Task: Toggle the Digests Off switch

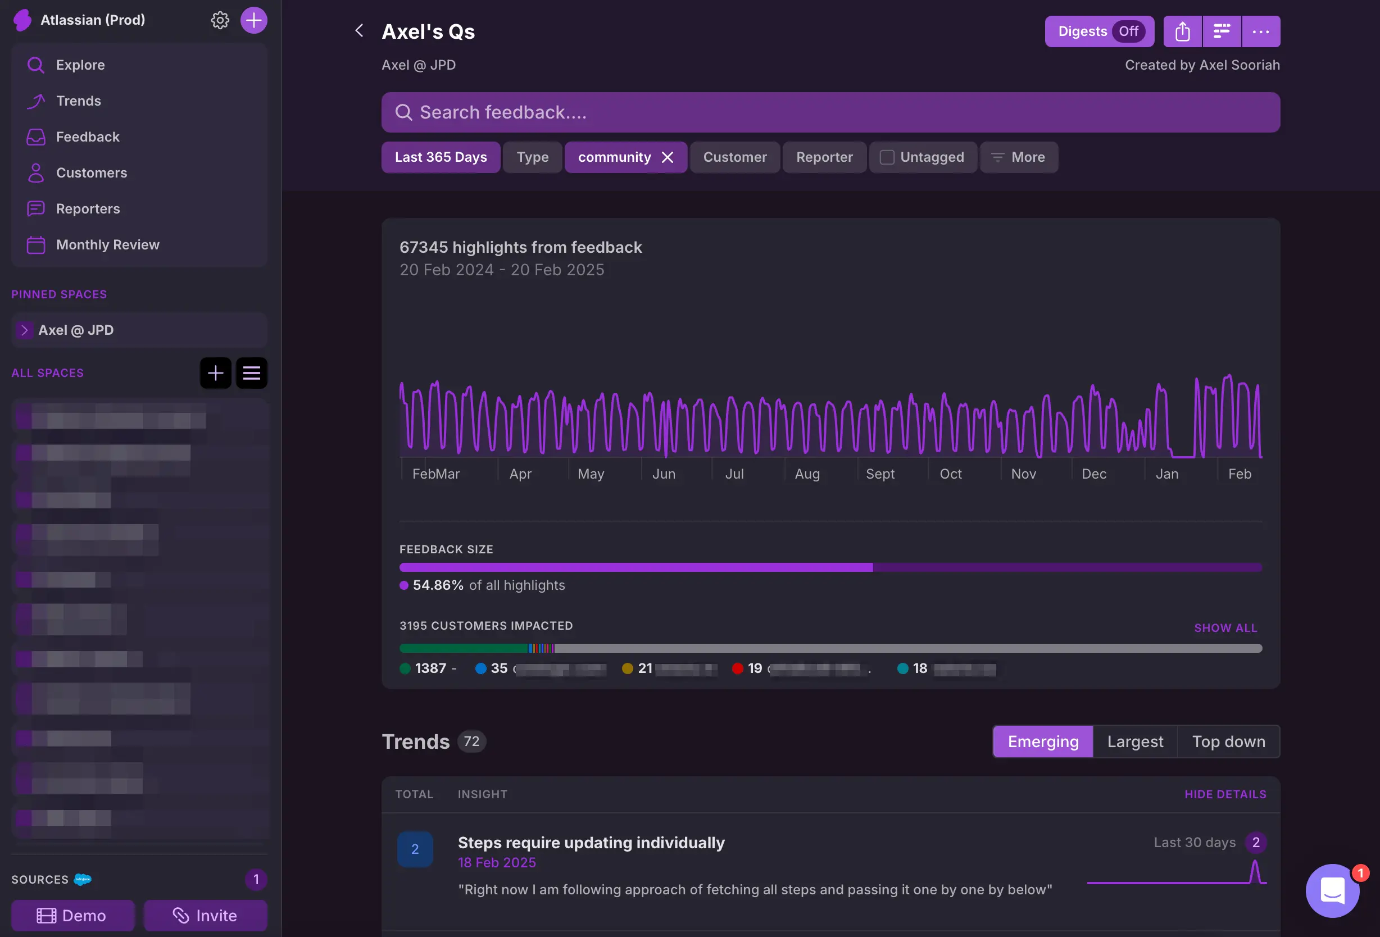Action: 1128,31
